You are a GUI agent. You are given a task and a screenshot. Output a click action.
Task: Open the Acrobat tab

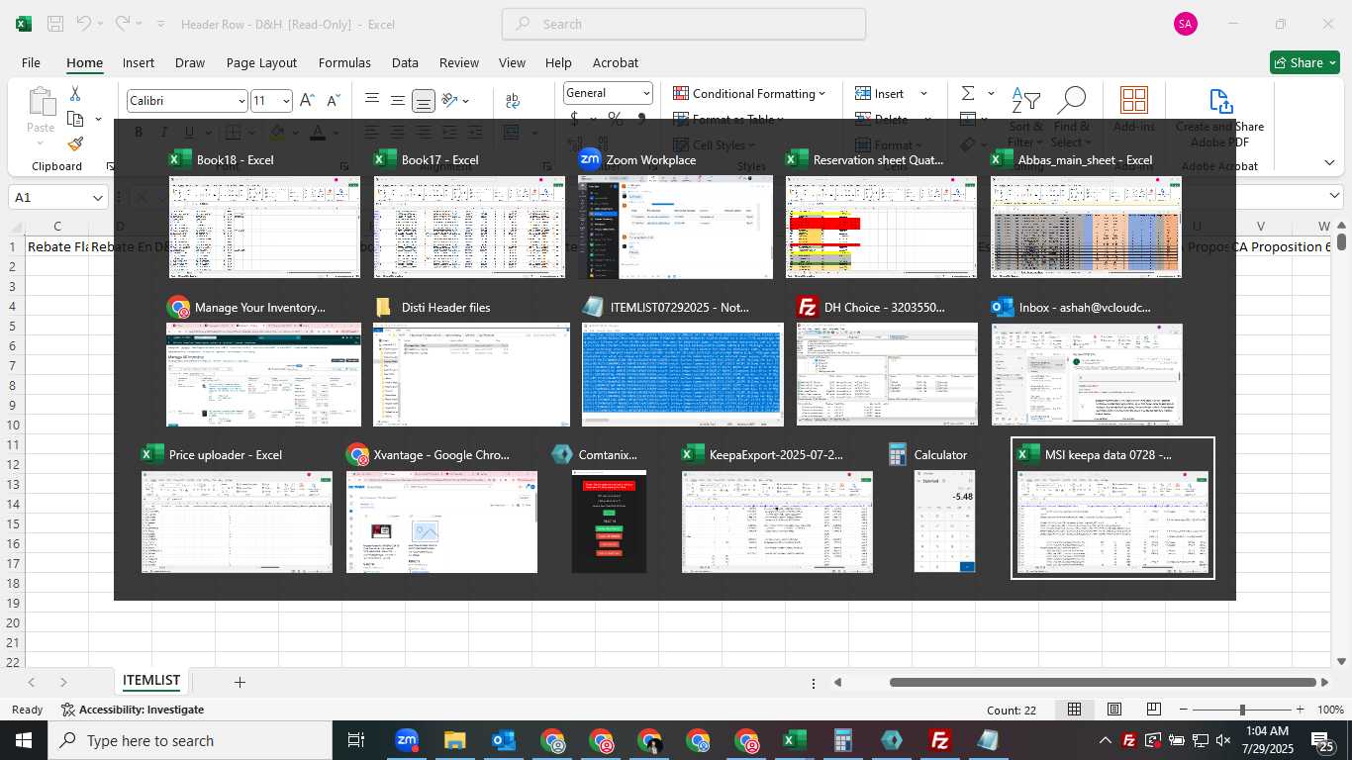pos(616,62)
